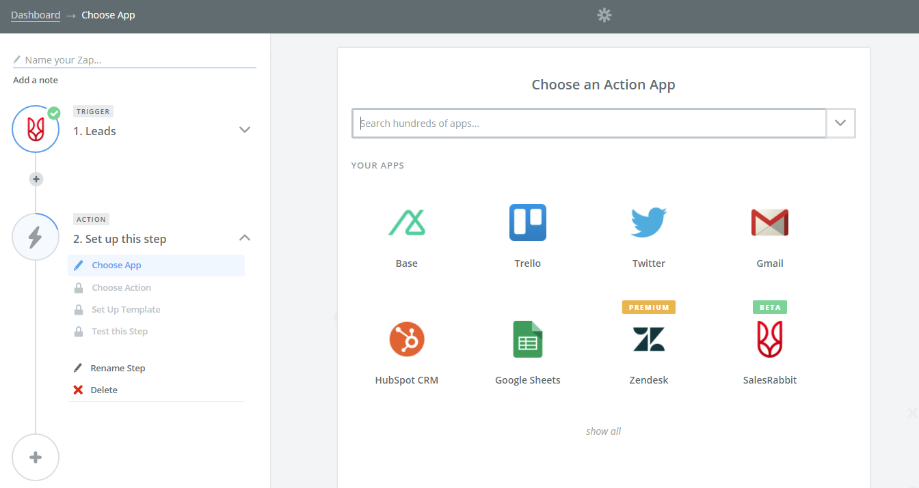Click the Delete step option

coord(104,390)
